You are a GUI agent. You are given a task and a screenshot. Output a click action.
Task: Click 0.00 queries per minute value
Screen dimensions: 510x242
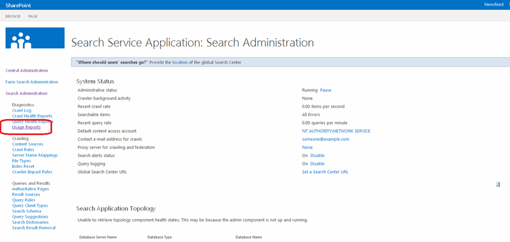click(x=325, y=123)
